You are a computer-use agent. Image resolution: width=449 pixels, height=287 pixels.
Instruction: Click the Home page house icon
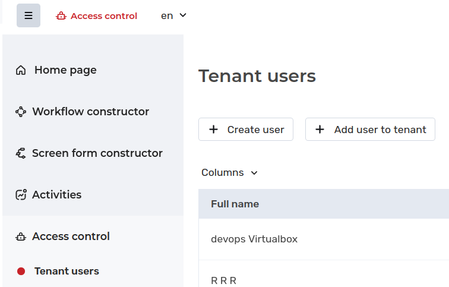(x=21, y=70)
